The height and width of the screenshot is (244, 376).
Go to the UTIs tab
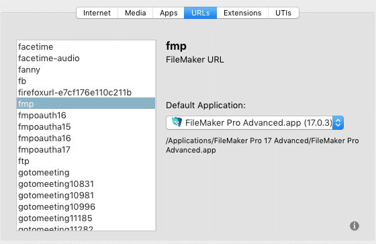[x=283, y=13]
